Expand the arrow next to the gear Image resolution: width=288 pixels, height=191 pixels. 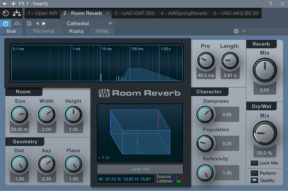pos(244,31)
